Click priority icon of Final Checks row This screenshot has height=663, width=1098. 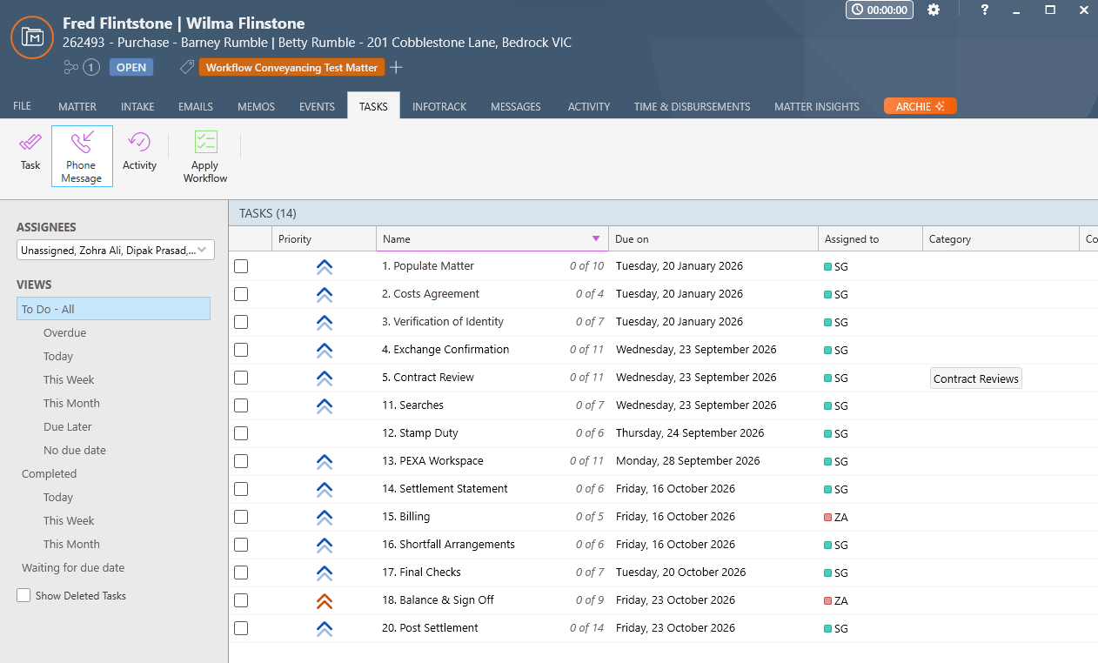[325, 573]
